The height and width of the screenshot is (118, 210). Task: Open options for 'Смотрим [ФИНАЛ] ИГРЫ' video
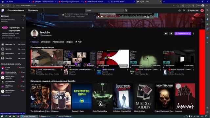[94, 70]
